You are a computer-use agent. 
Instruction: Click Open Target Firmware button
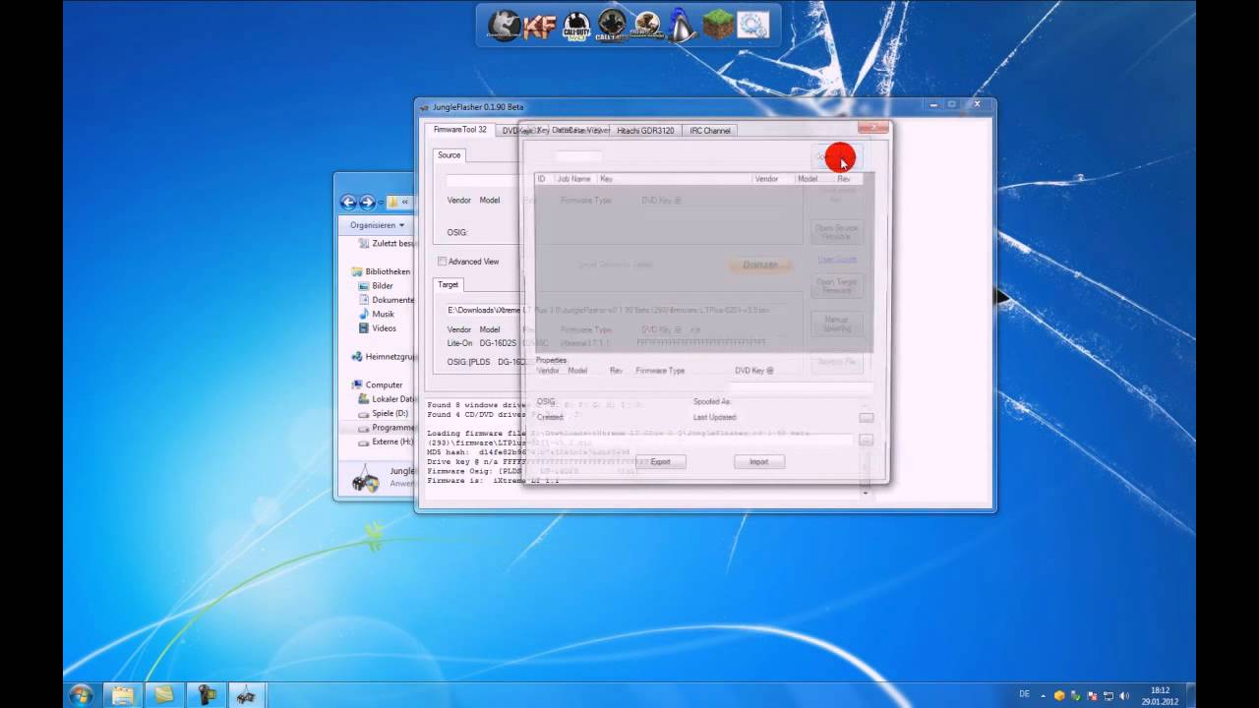click(837, 286)
